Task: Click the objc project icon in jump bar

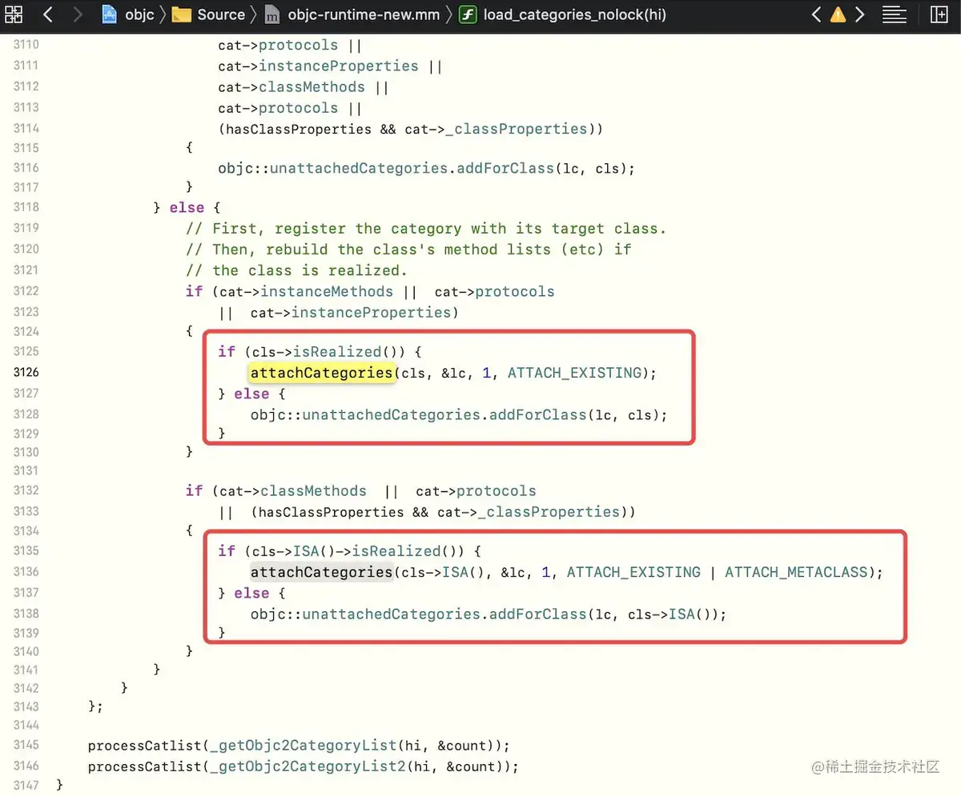Action: pyautogui.click(x=111, y=14)
